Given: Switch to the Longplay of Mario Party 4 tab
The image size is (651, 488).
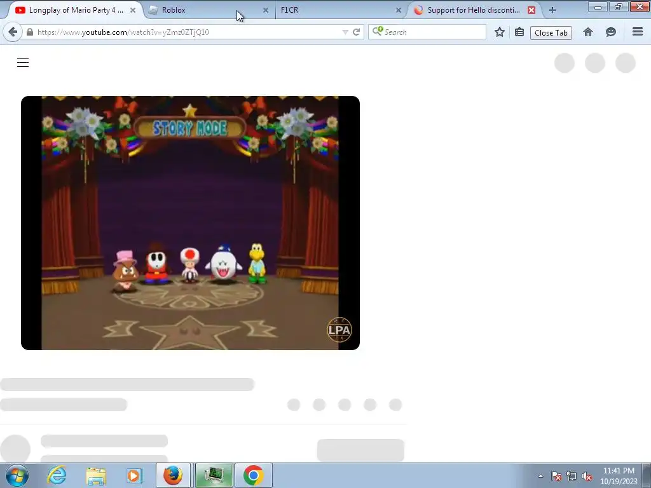Looking at the screenshot, I should (x=76, y=10).
